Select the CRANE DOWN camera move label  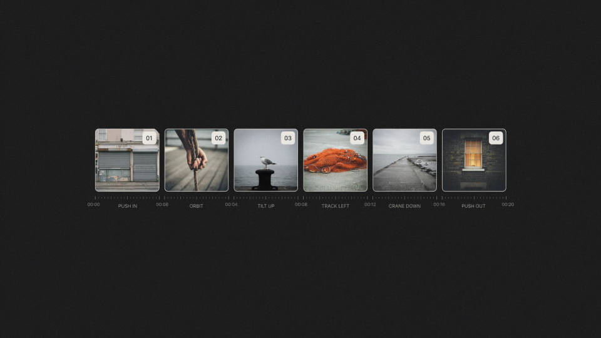point(404,206)
